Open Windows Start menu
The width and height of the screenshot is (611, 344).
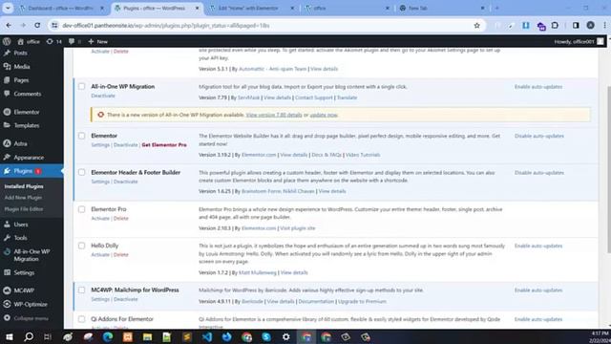pyautogui.click(x=9, y=336)
